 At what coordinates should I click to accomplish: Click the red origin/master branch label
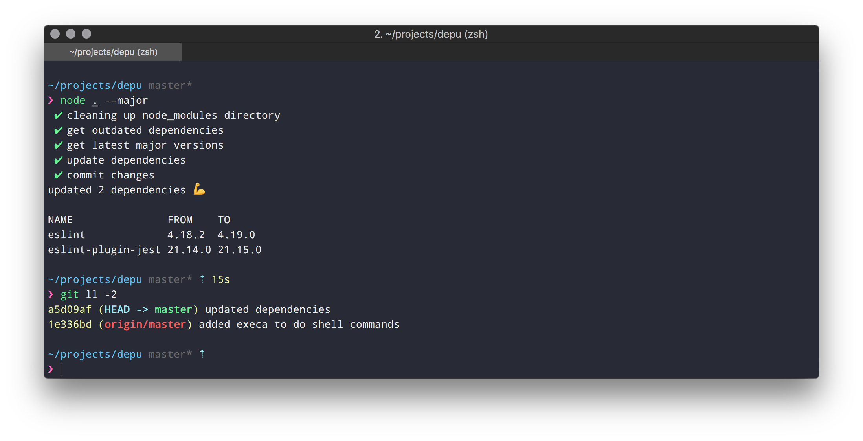pyautogui.click(x=145, y=325)
